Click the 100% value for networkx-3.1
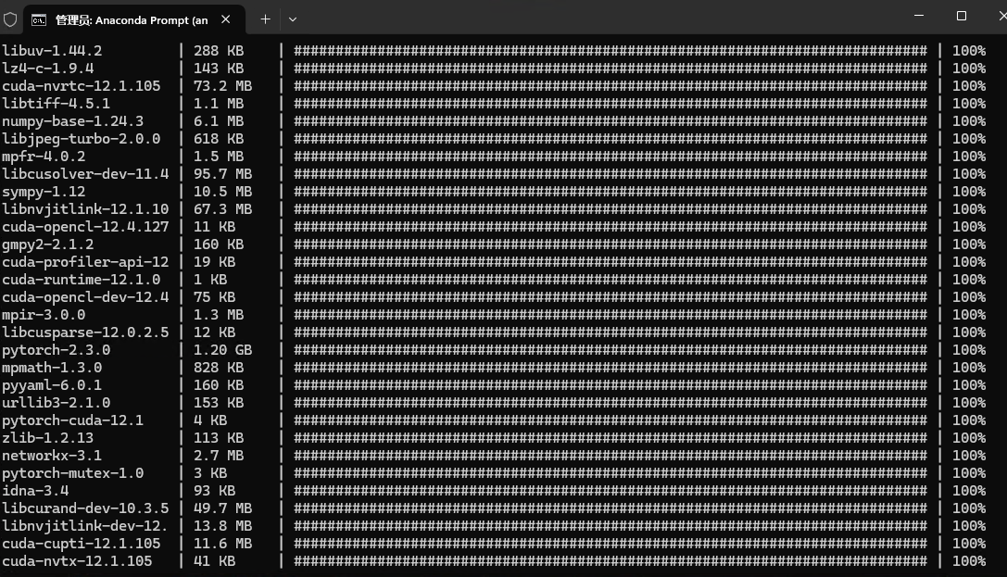 (x=969, y=456)
